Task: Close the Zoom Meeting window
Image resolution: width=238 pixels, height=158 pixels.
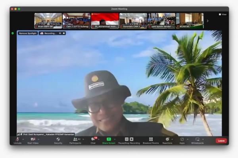Action: [12, 9]
